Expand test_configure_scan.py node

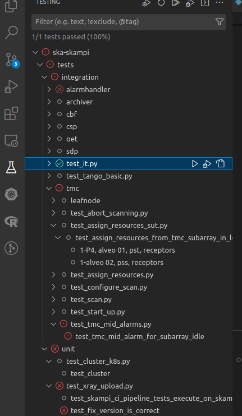[53, 287]
